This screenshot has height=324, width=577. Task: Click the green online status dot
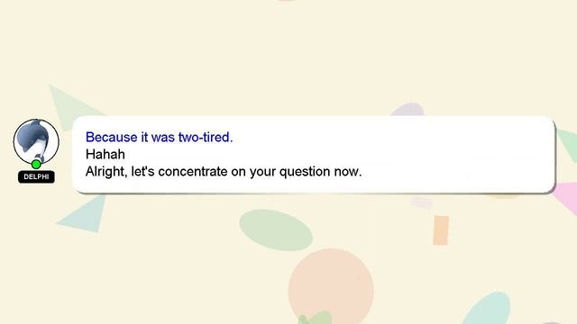(x=36, y=164)
